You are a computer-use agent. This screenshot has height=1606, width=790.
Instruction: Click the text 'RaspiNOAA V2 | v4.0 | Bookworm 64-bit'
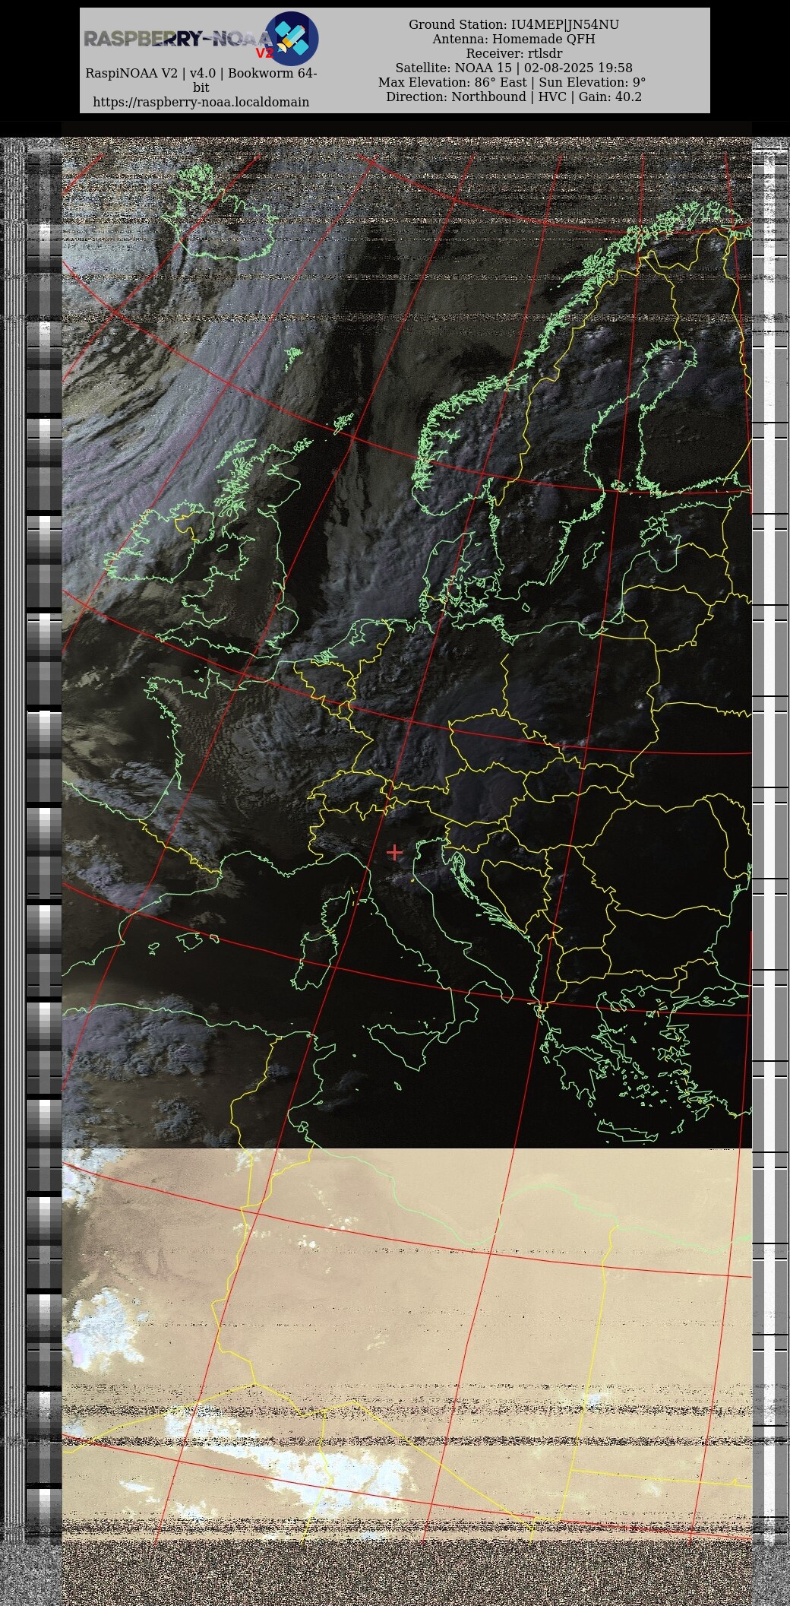click(x=201, y=81)
